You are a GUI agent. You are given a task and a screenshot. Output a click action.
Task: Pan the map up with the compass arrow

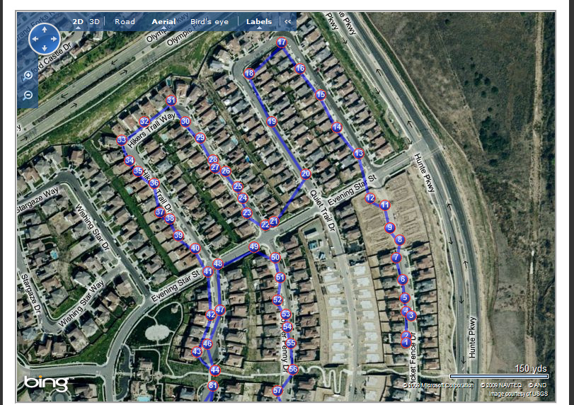pos(45,30)
